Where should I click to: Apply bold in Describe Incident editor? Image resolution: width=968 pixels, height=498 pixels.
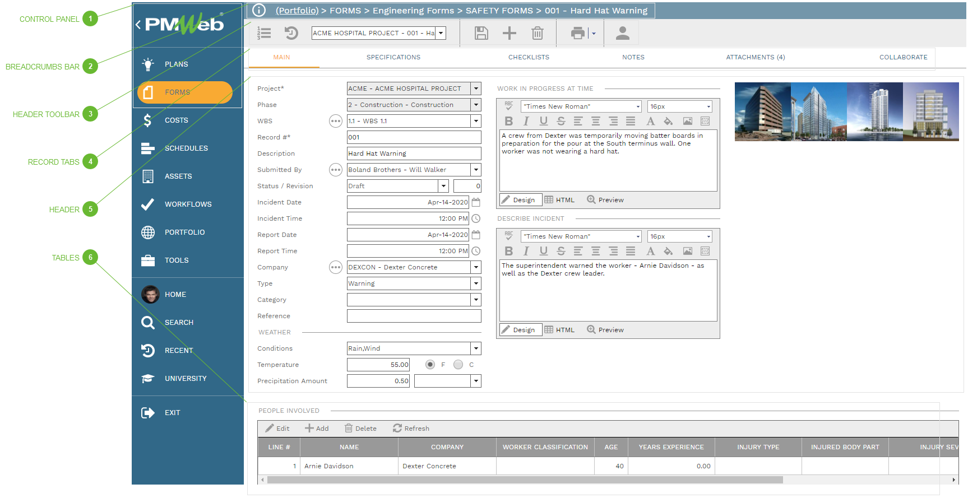[x=508, y=251]
